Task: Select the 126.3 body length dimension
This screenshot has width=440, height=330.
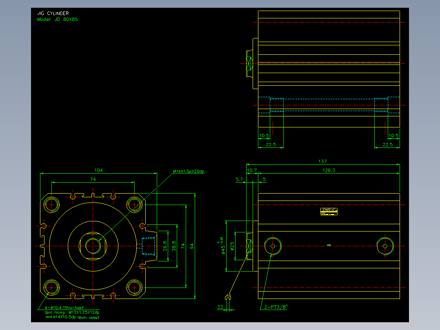Action: point(329,170)
